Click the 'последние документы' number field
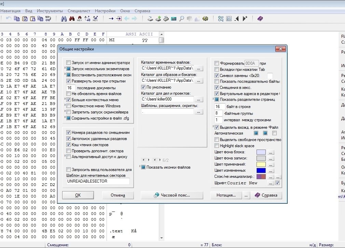This screenshot has height=248, width=345. (x=71, y=88)
